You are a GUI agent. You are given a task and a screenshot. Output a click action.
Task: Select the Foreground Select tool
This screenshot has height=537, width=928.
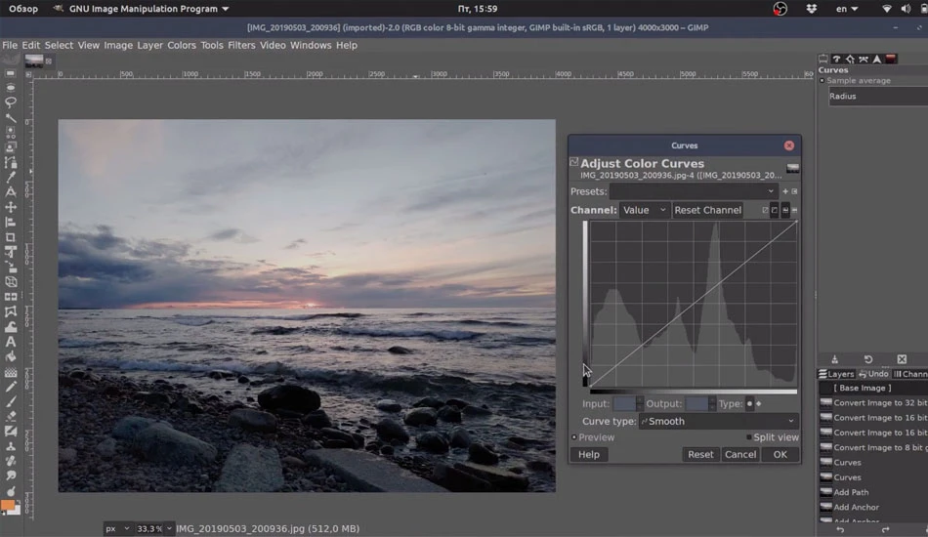click(x=11, y=147)
